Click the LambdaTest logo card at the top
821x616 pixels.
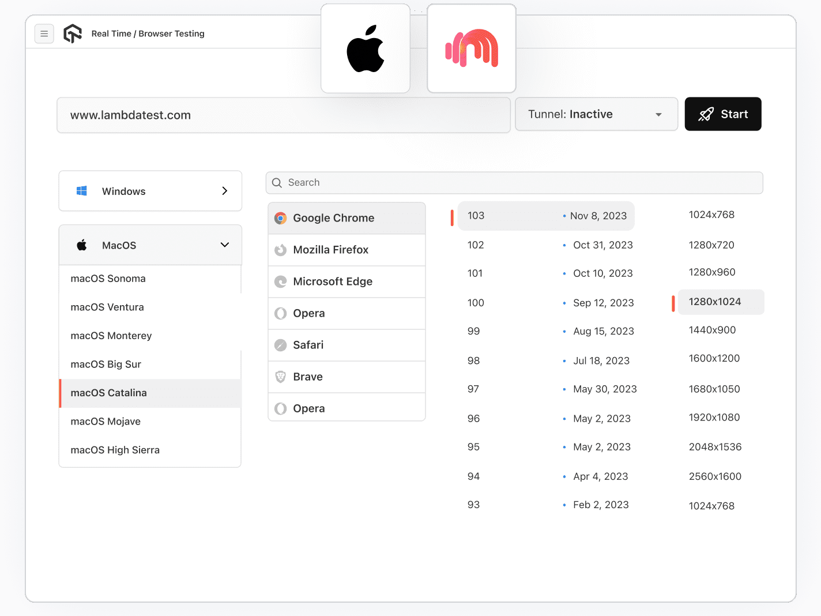pos(471,48)
